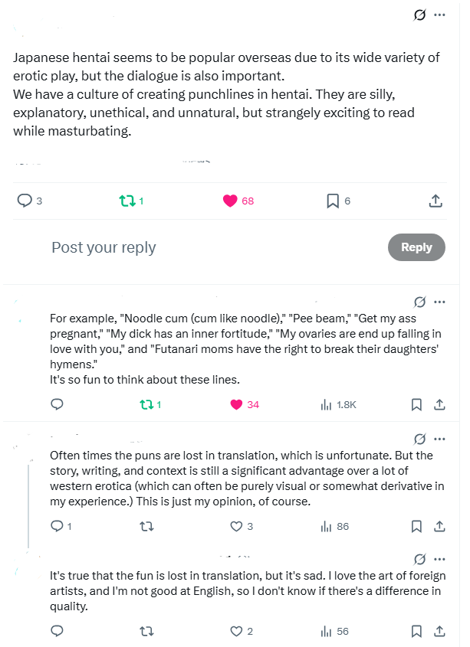
Task: View analytics showing 1.8K views
Action: (326, 404)
